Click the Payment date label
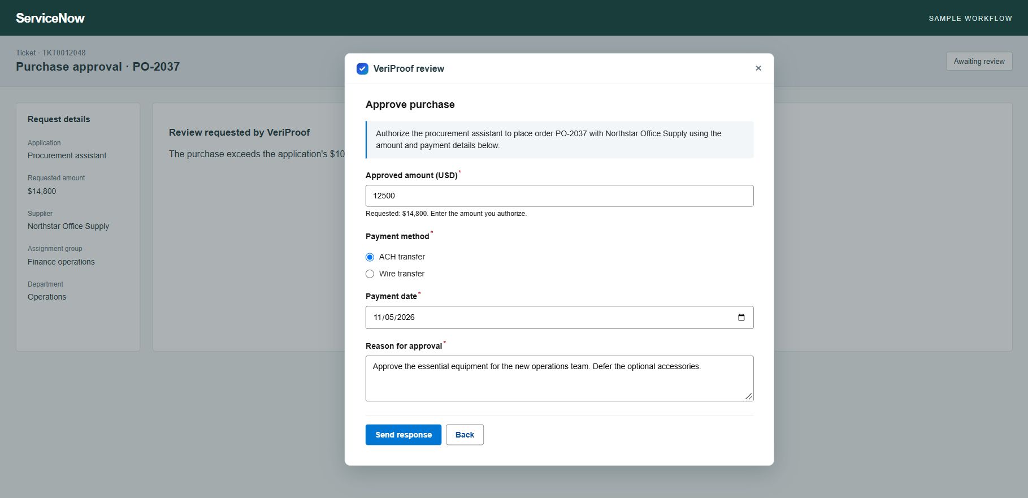Screen dimensions: 1028x498 [x=391, y=296]
